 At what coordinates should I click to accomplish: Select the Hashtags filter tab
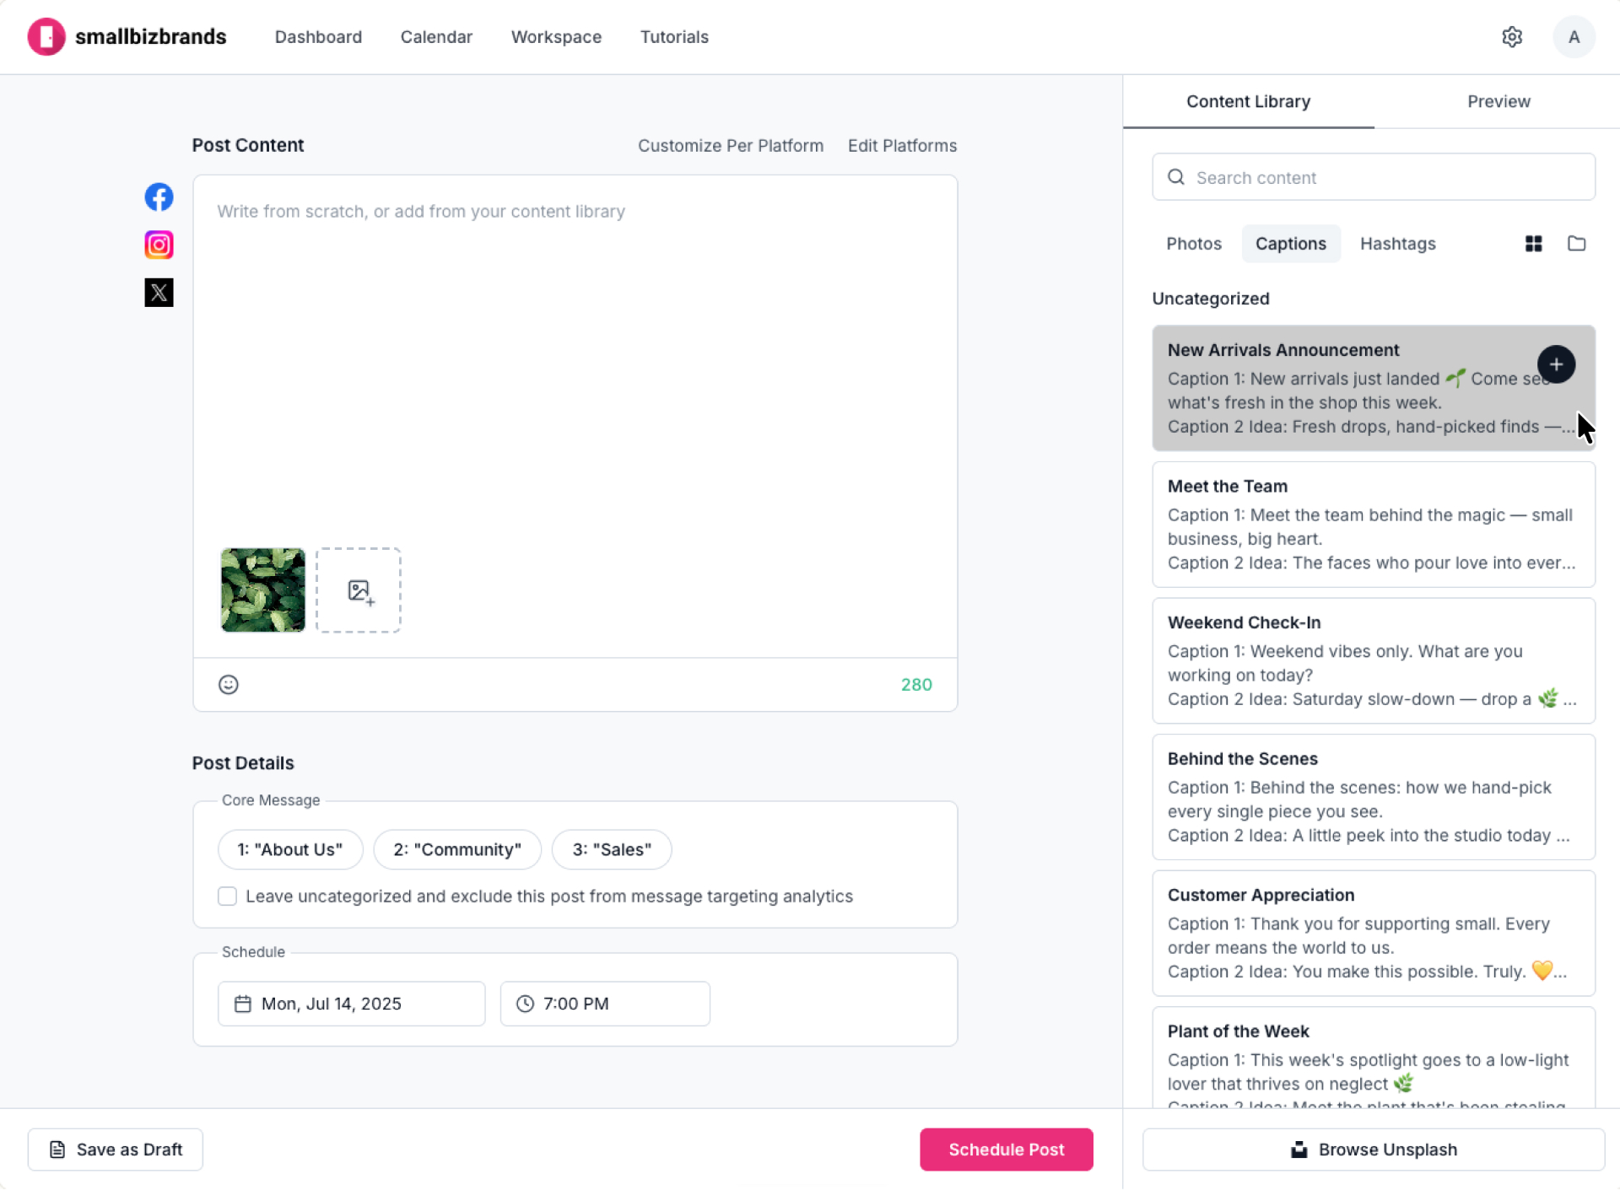[x=1397, y=244]
